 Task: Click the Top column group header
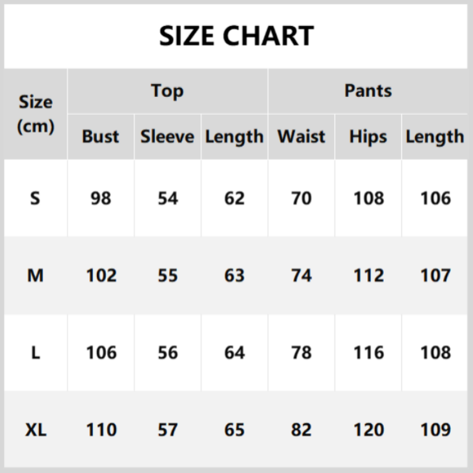[167, 91]
